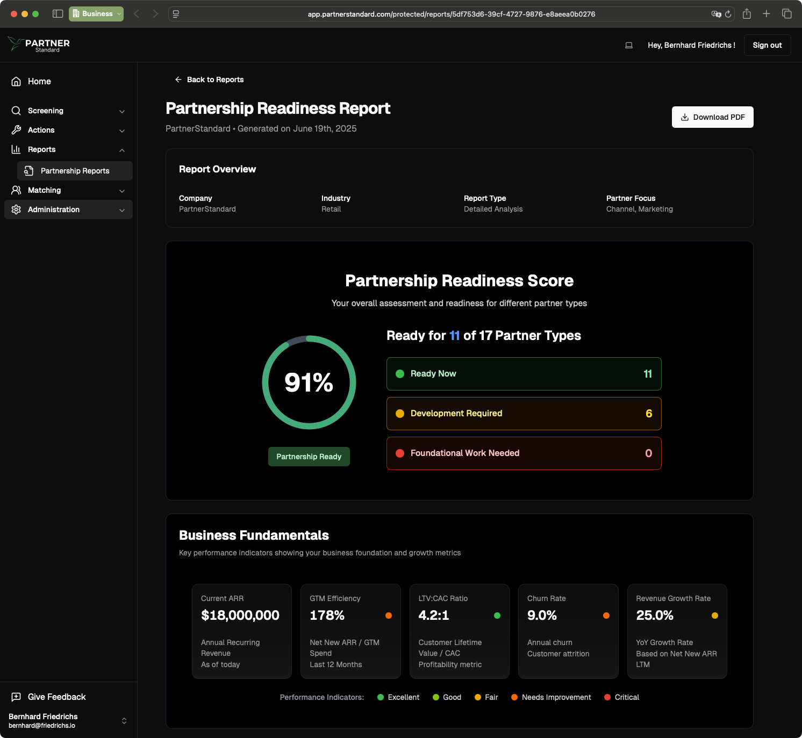Open the Business profile dropdown
Viewport: 802px width, 738px height.
tap(96, 14)
